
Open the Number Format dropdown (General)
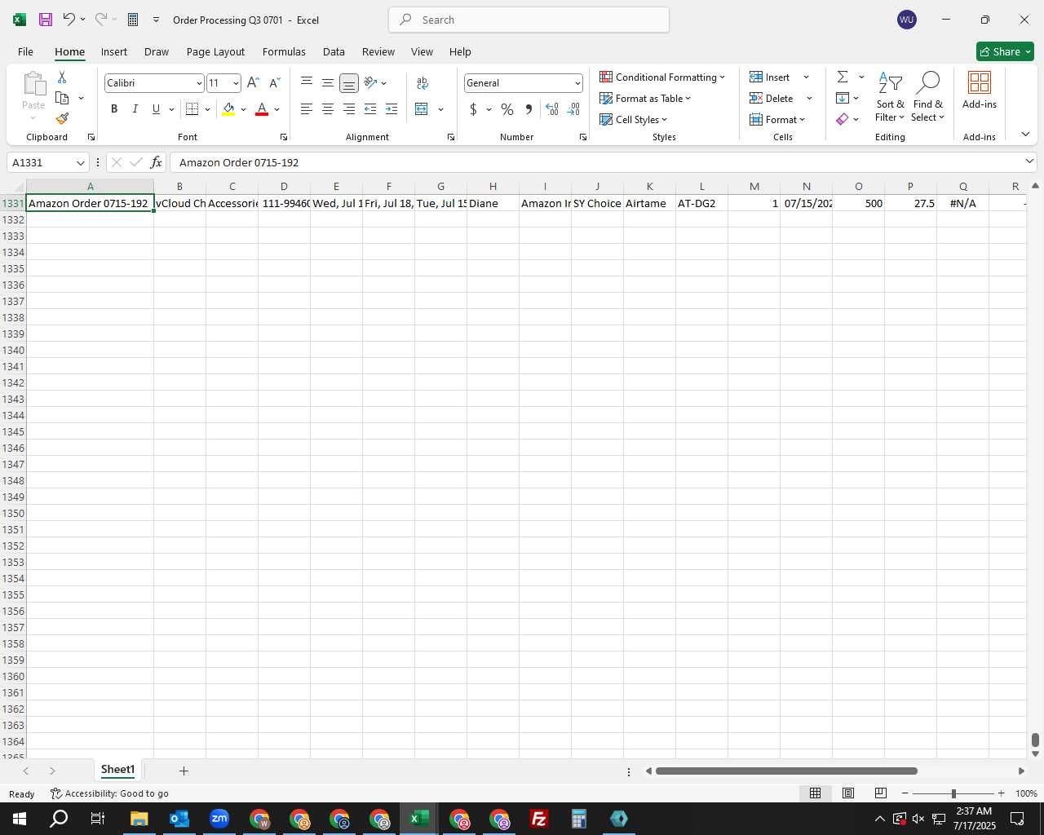(x=577, y=83)
